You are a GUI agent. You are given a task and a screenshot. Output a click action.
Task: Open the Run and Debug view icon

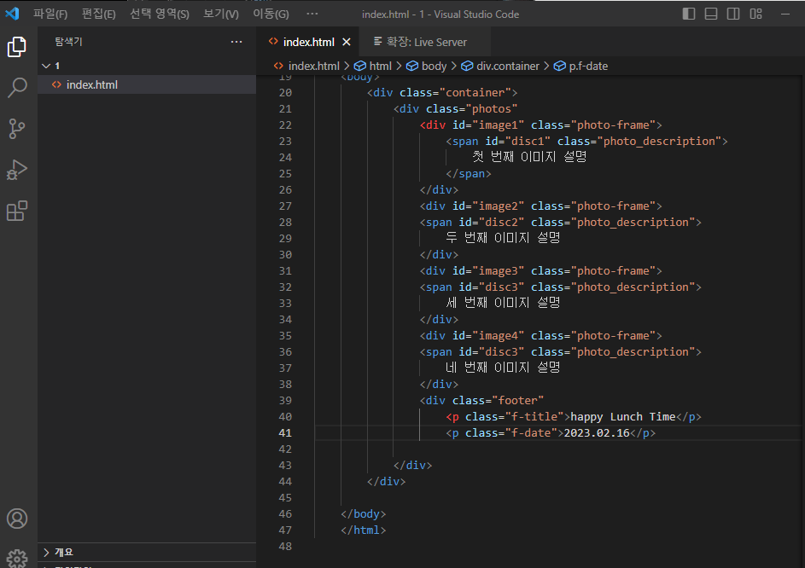pos(17,170)
